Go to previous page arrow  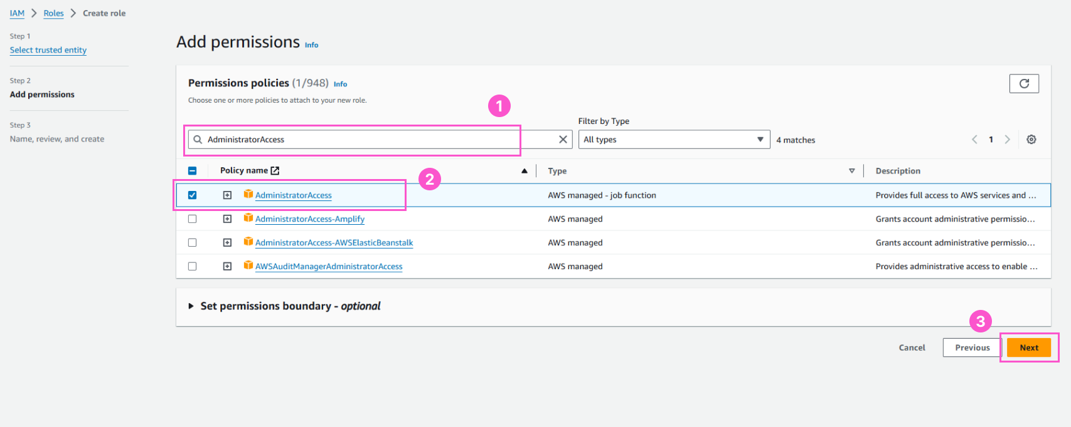pos(974,140)
